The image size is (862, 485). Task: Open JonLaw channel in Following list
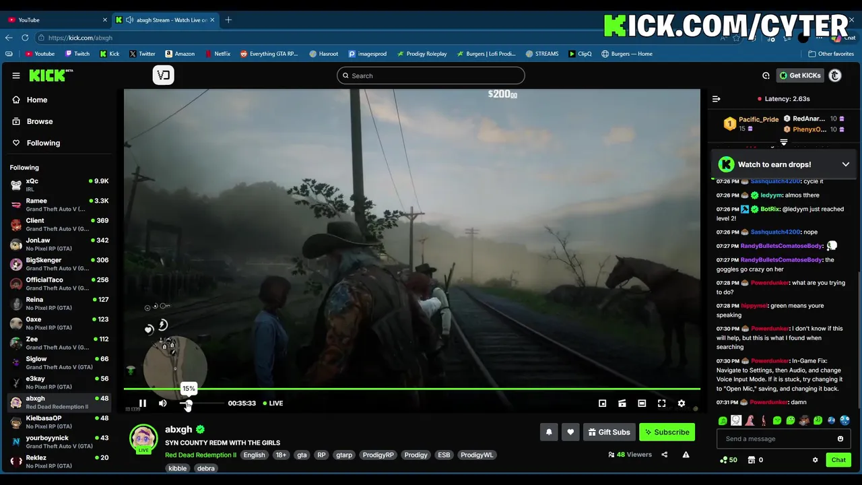[x=59, y=244]
